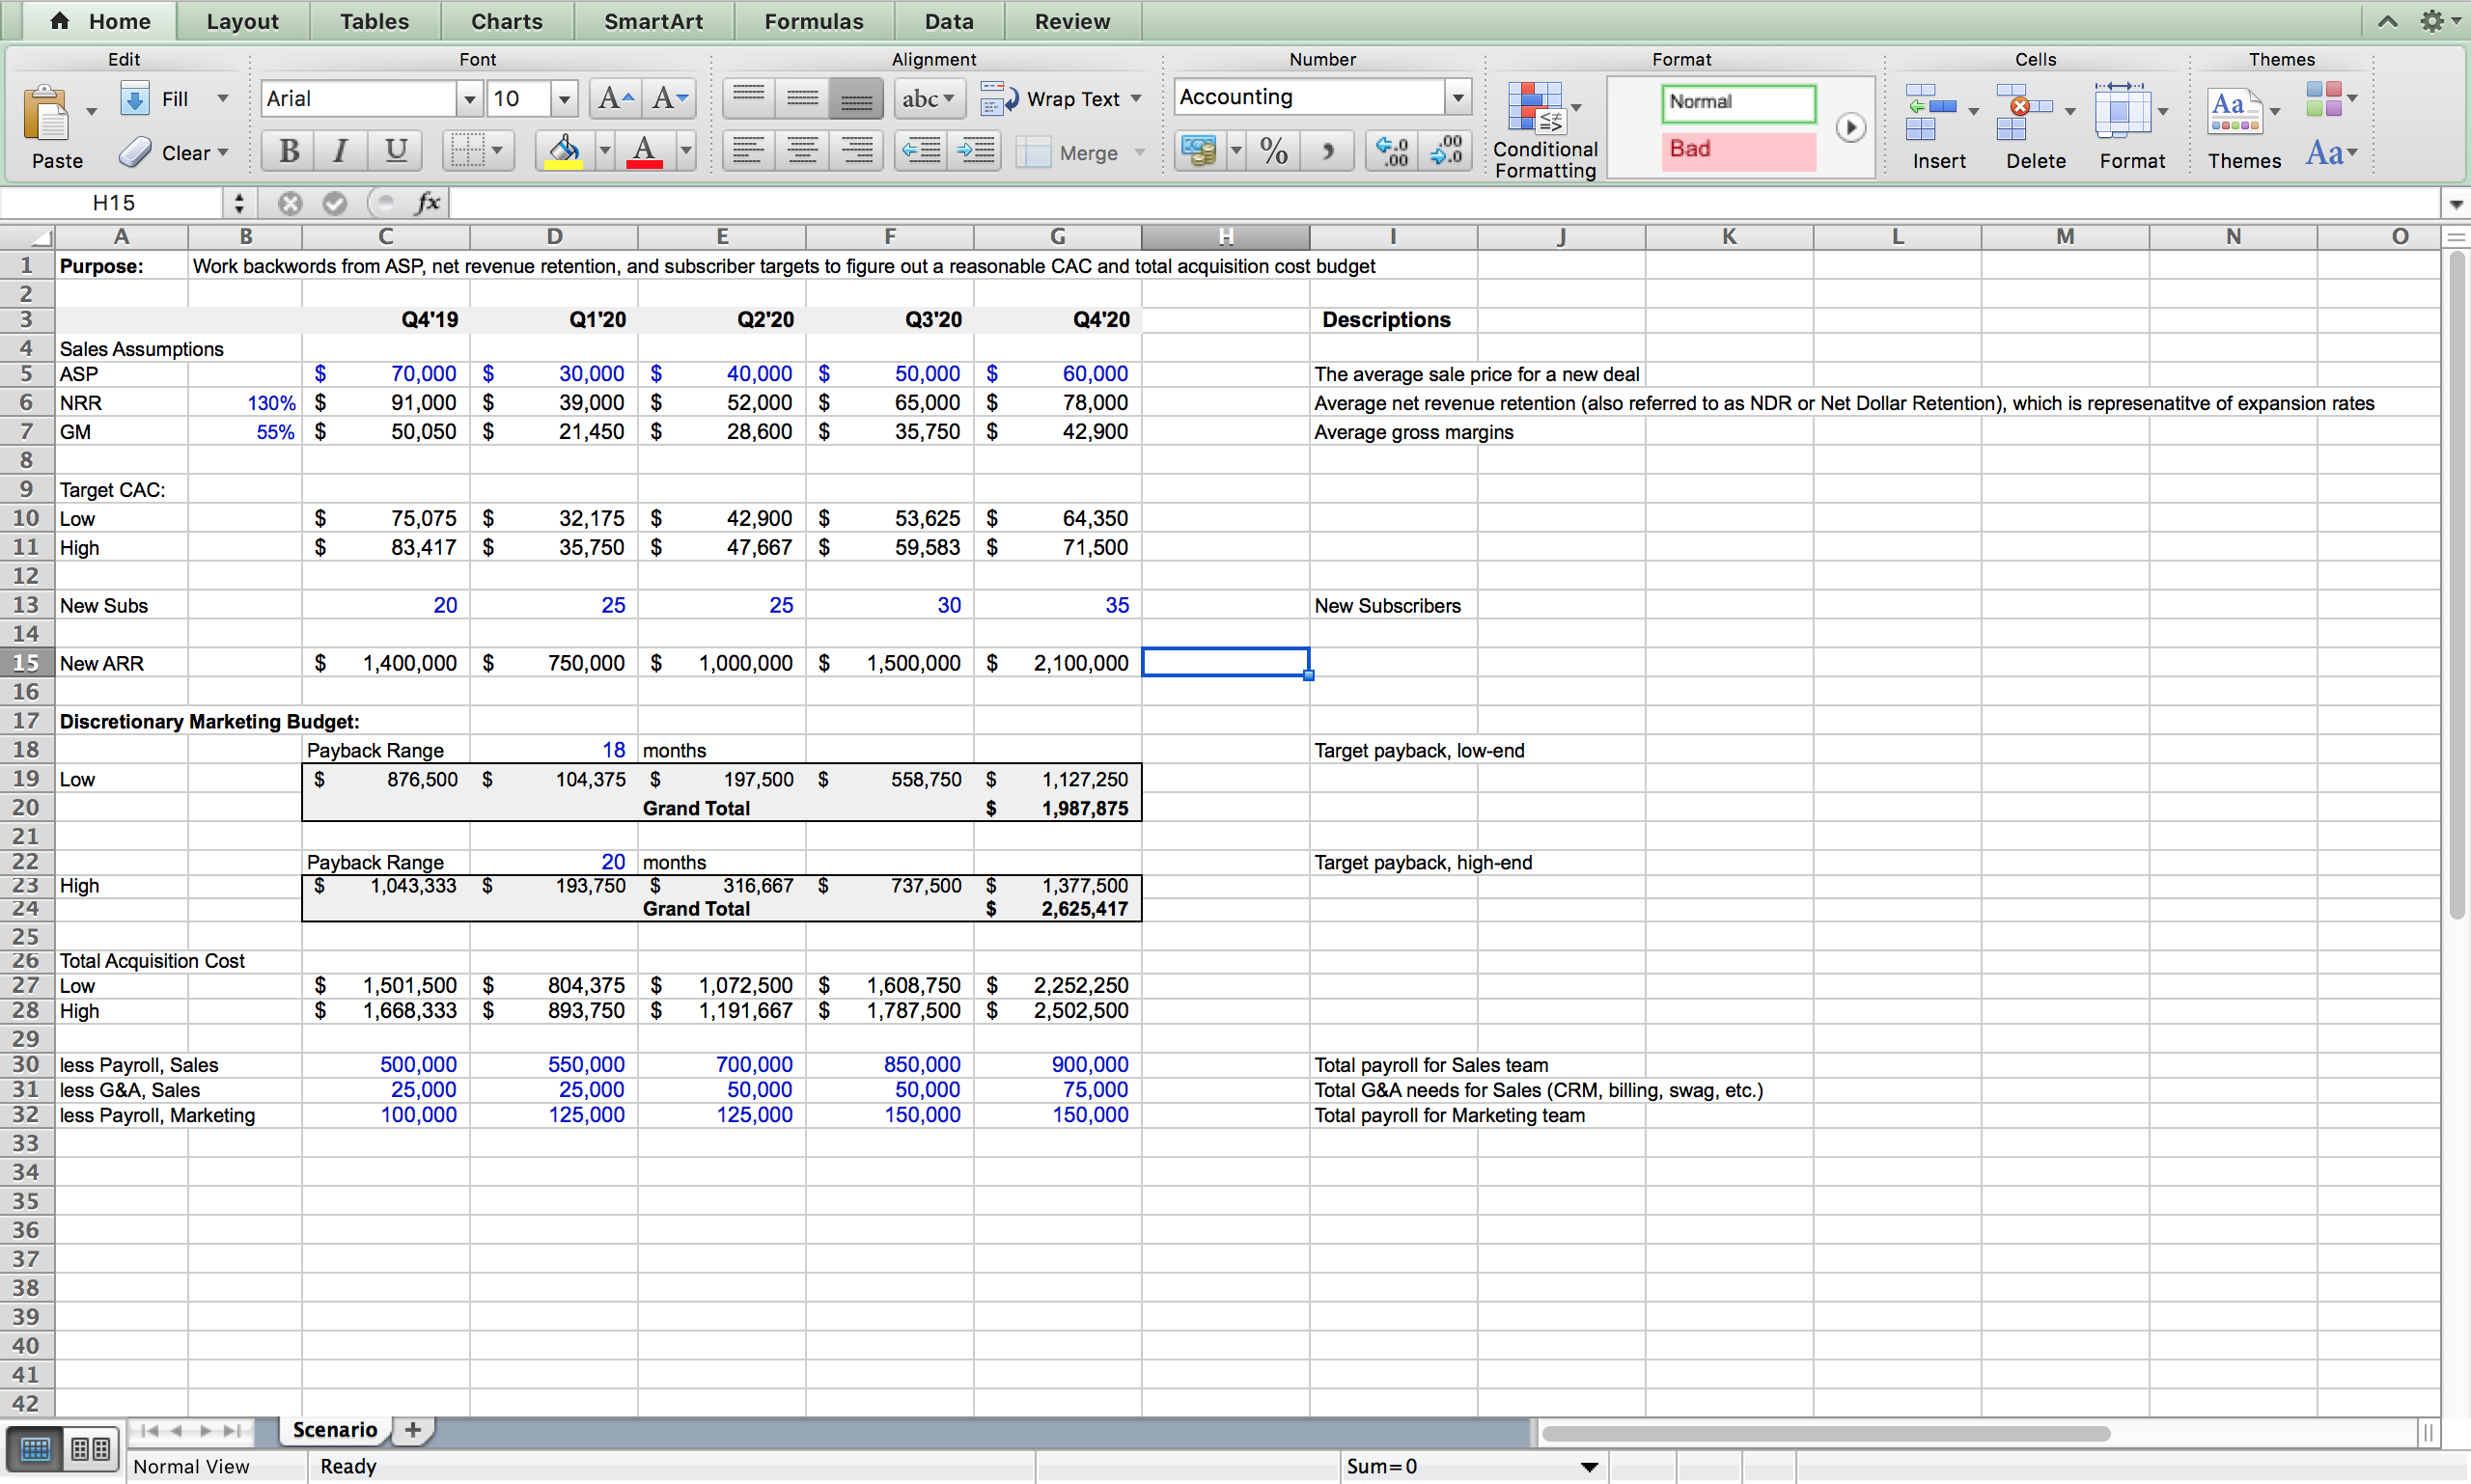
Task: Center text horizontally in cell
Action: pos(802,151)
